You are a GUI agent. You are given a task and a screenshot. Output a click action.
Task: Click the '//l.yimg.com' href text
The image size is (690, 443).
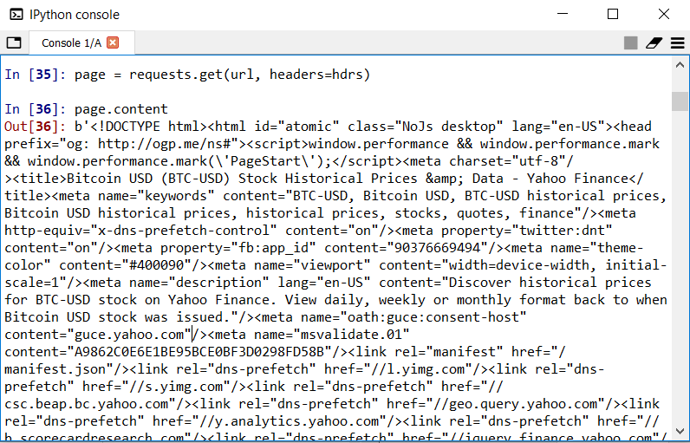click(x=418, y=369)
